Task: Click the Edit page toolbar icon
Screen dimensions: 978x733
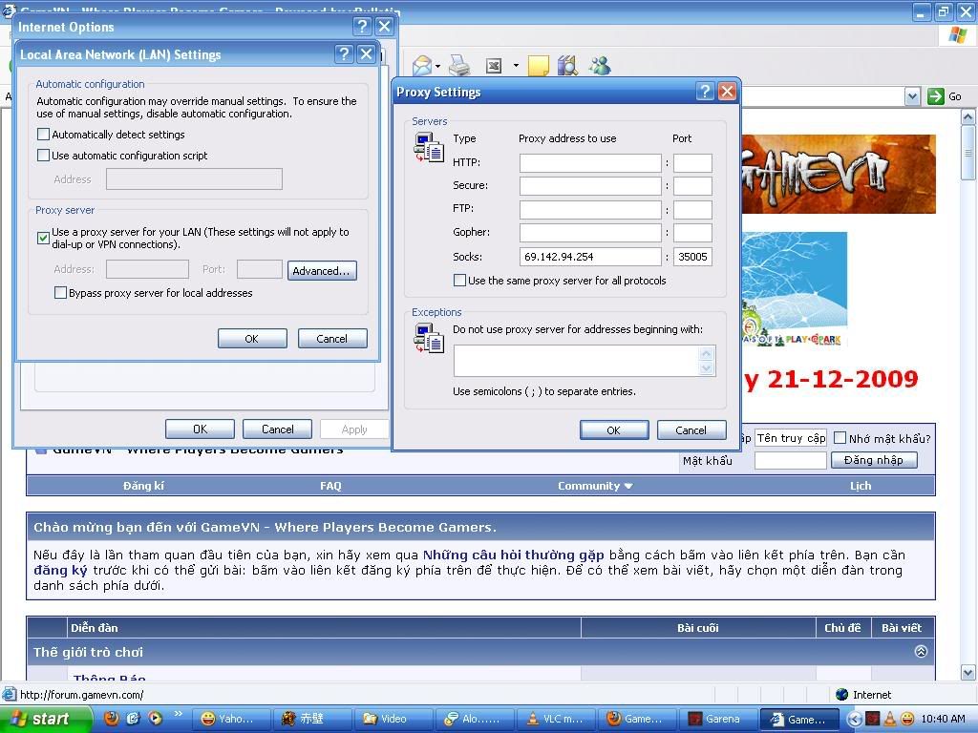Action: pos(494,66)
